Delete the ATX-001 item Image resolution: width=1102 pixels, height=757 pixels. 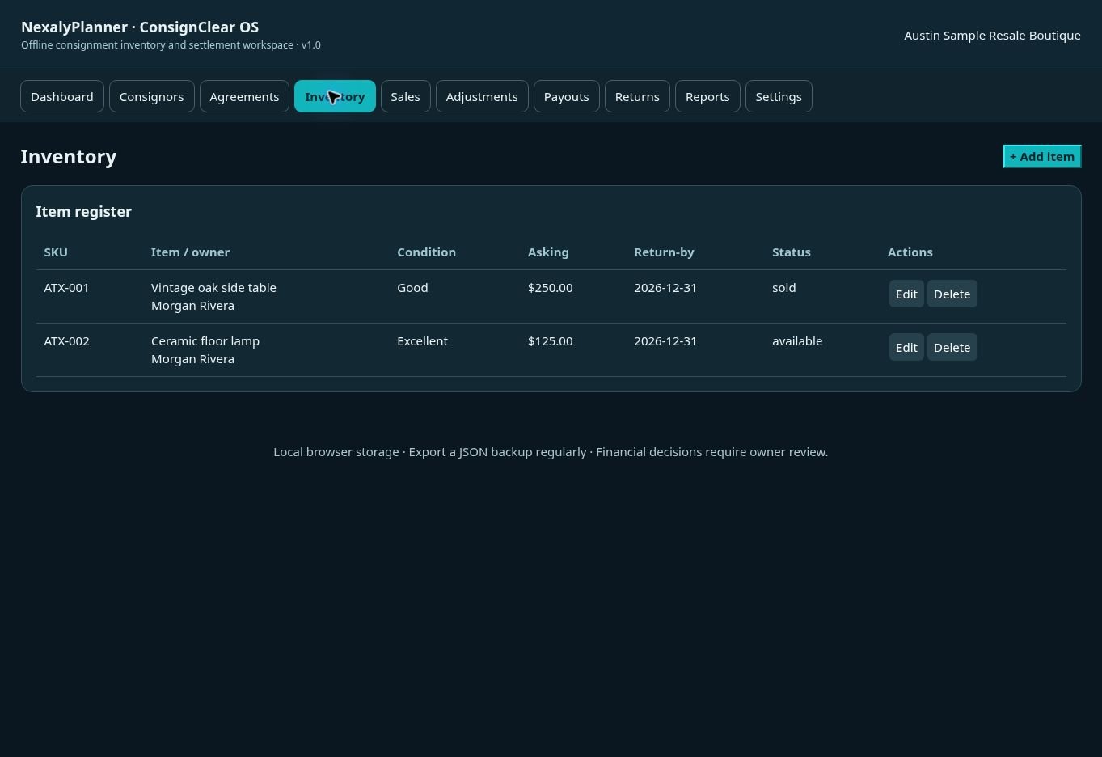point(952,294)
